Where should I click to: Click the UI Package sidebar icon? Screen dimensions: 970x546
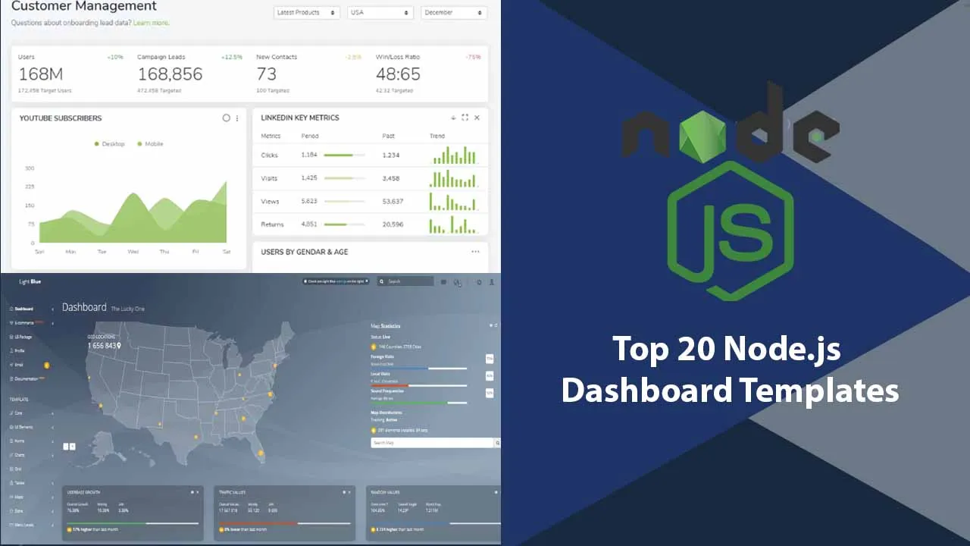[x=11, y=337]
